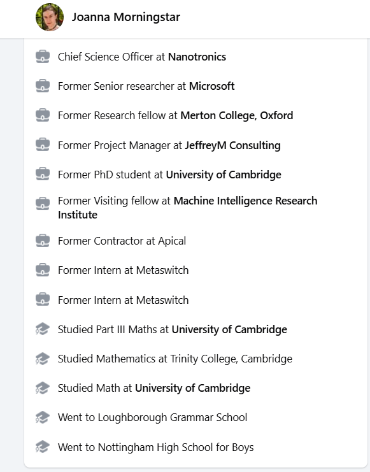The height and width of the screenshot is (472, 370).
Task: Open University of Cambridge in Part III Maths
Action: (x=229, y=329)
